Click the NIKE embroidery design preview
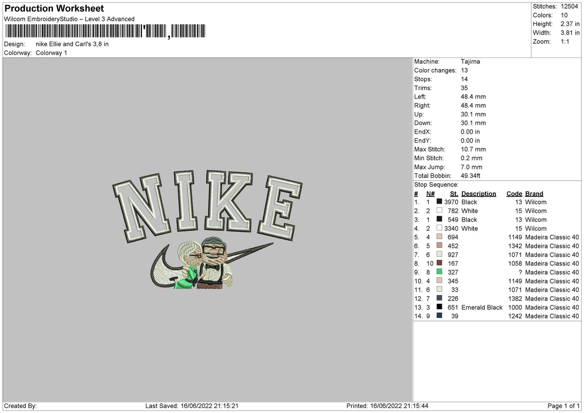The height and width of the screenshot is (413, 584). 207,230
